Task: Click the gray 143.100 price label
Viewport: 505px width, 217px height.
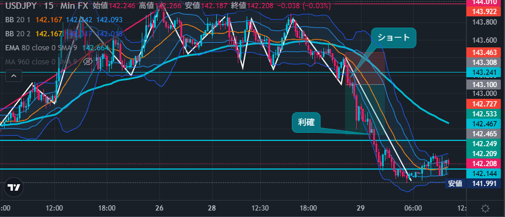Action: [x=484, y=85]
